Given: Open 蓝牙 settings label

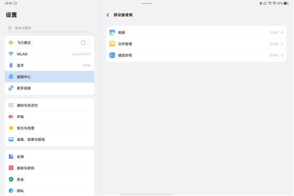Looking at the screenshot, I should (x=20, y=66).
